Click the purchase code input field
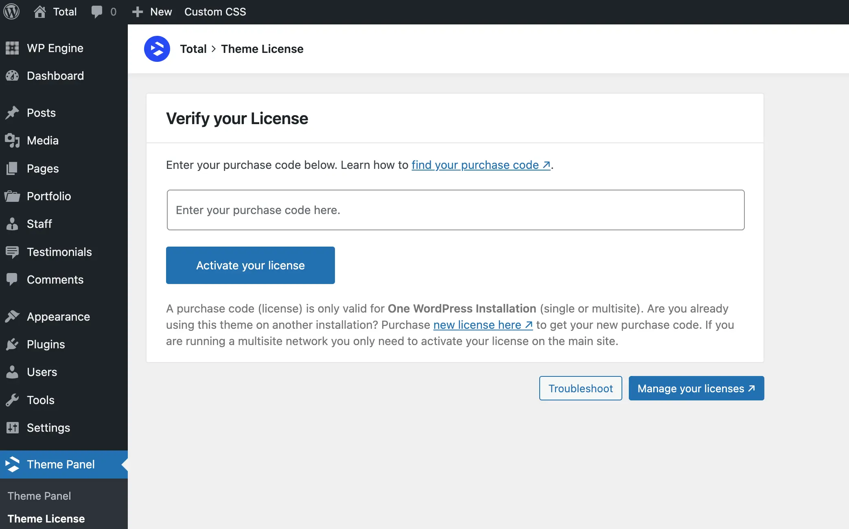The image size is (849, 529). click(456, 210)
